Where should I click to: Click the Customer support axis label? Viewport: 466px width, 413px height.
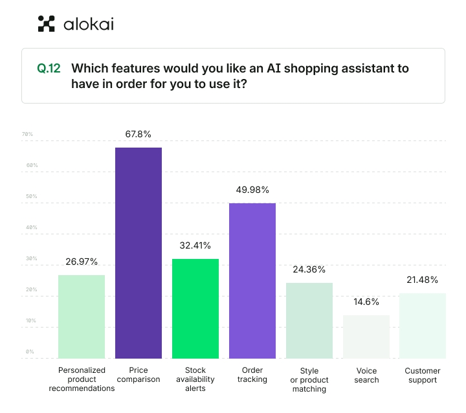coord(423,375)
